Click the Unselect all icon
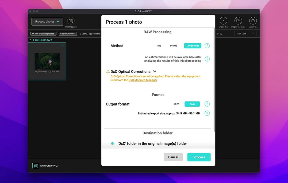Viewport: 288px width, 183px height. [x=223, y=21]
